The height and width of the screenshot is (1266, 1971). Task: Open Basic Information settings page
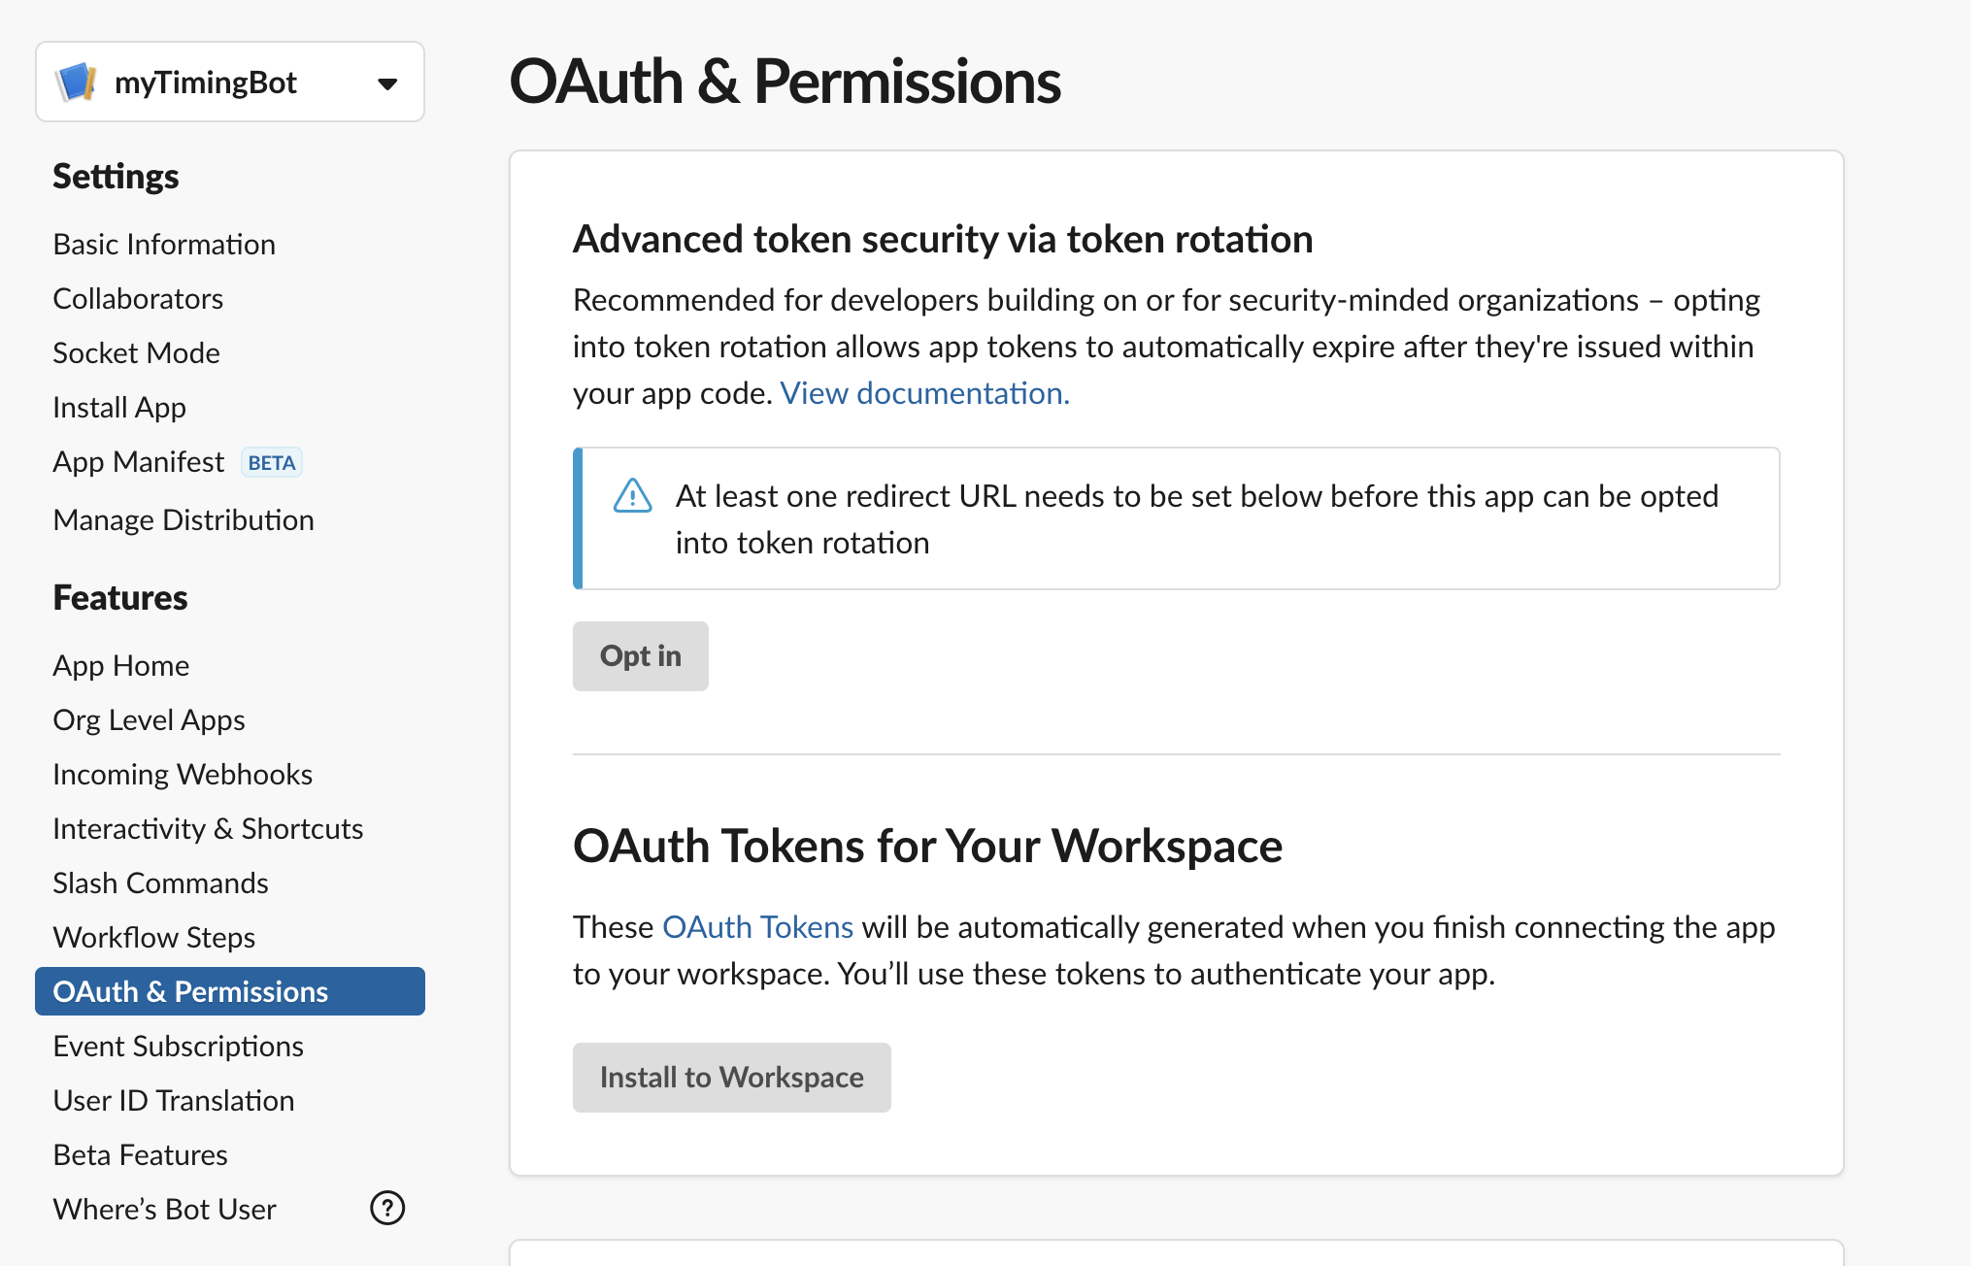pos(164,245)
